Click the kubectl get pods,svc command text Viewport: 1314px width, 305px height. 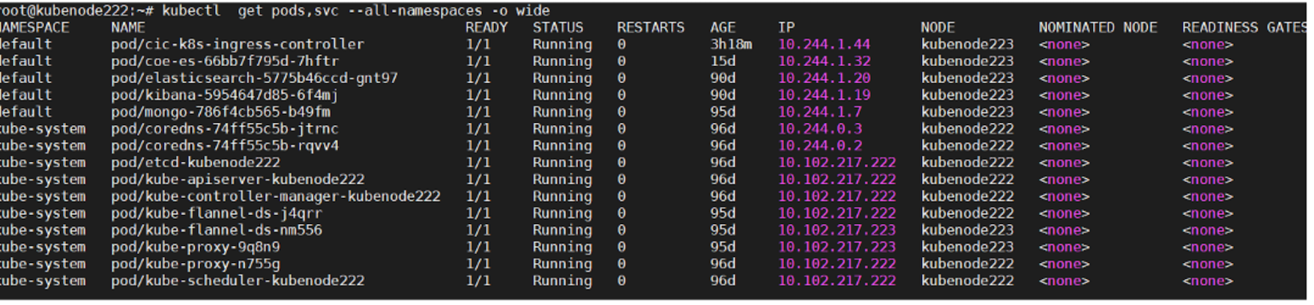[356, 10]
